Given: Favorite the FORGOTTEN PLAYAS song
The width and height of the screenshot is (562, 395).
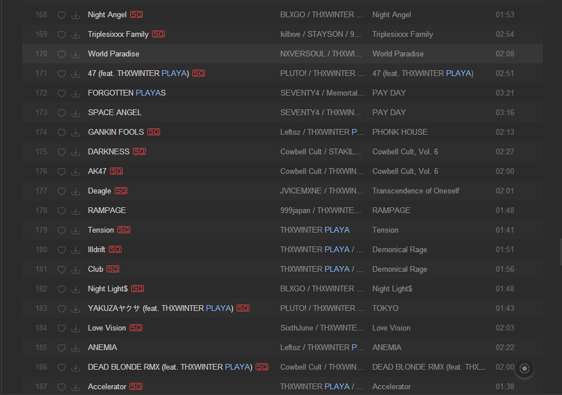Looking at the screenshot, I should [62, 93].
